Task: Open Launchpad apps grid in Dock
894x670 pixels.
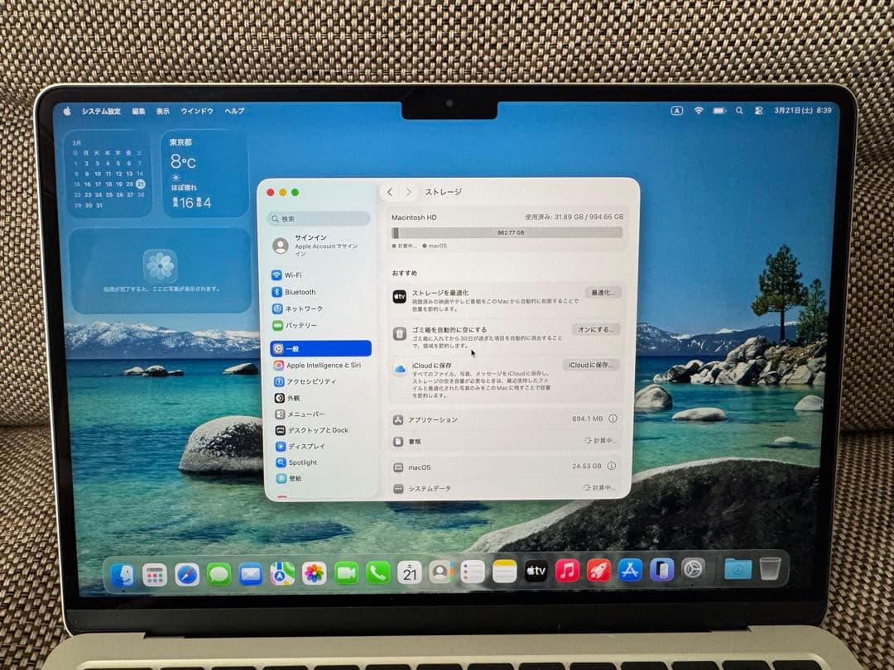Action: tap(155, 575)
